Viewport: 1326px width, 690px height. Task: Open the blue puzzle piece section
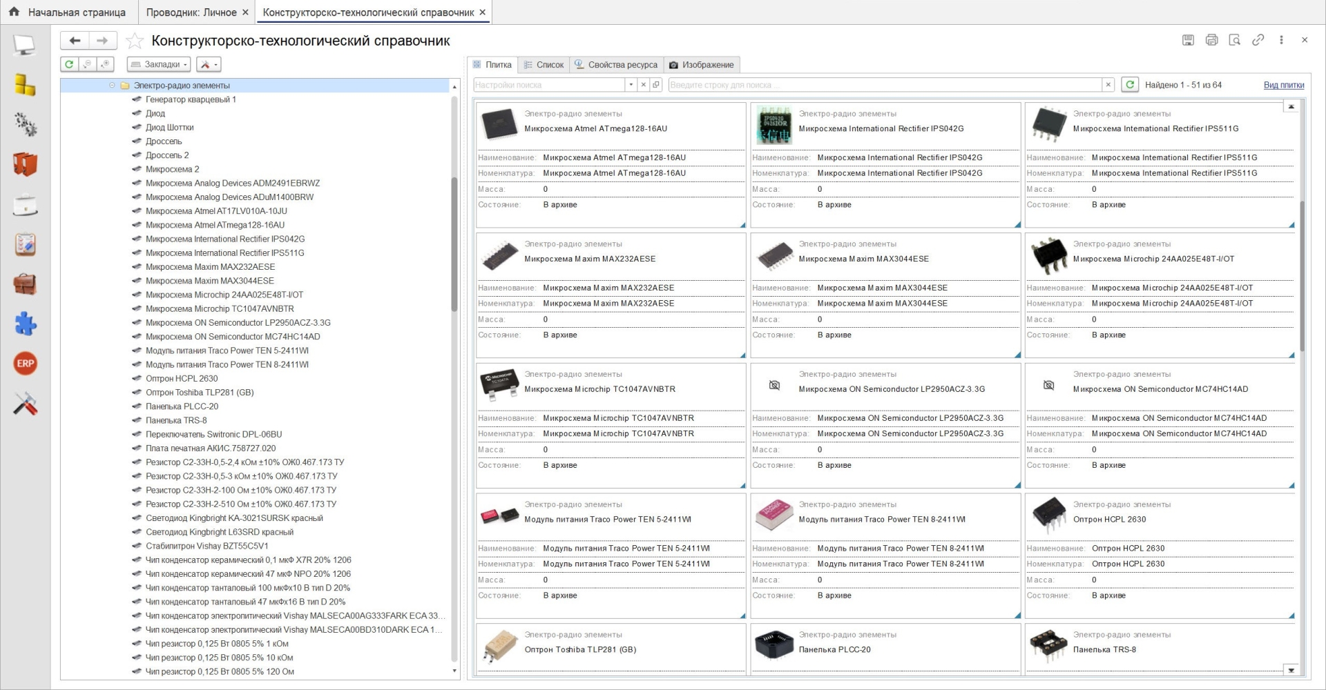pos(25,324)
